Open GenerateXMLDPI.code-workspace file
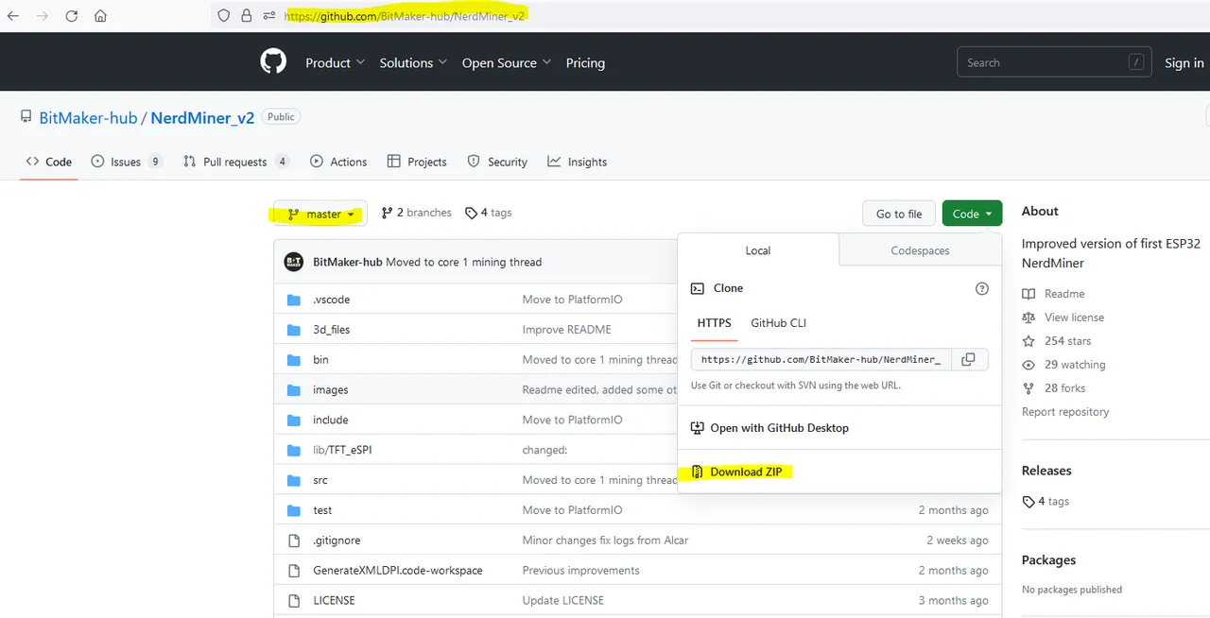The height and width of the screenshot is (618, 1210). (x=398, y=571)
